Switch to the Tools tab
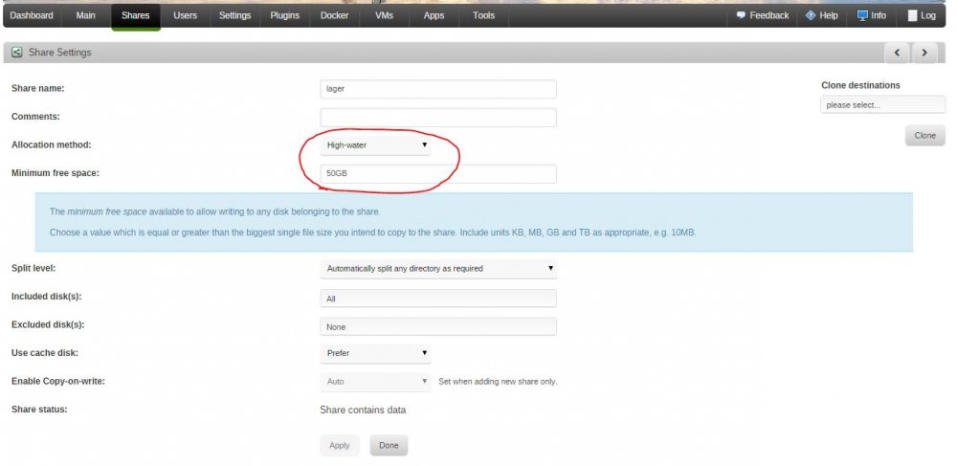The image size is (957, 466). (x=483, y=16)
